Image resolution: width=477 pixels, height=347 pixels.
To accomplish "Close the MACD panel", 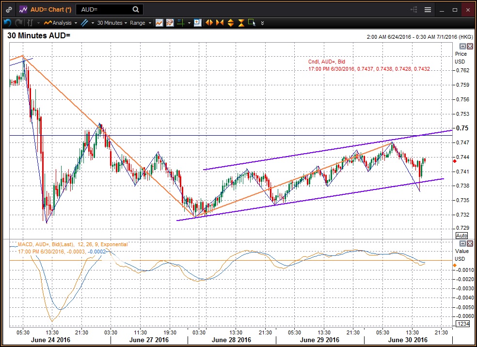I will point(470,243).
